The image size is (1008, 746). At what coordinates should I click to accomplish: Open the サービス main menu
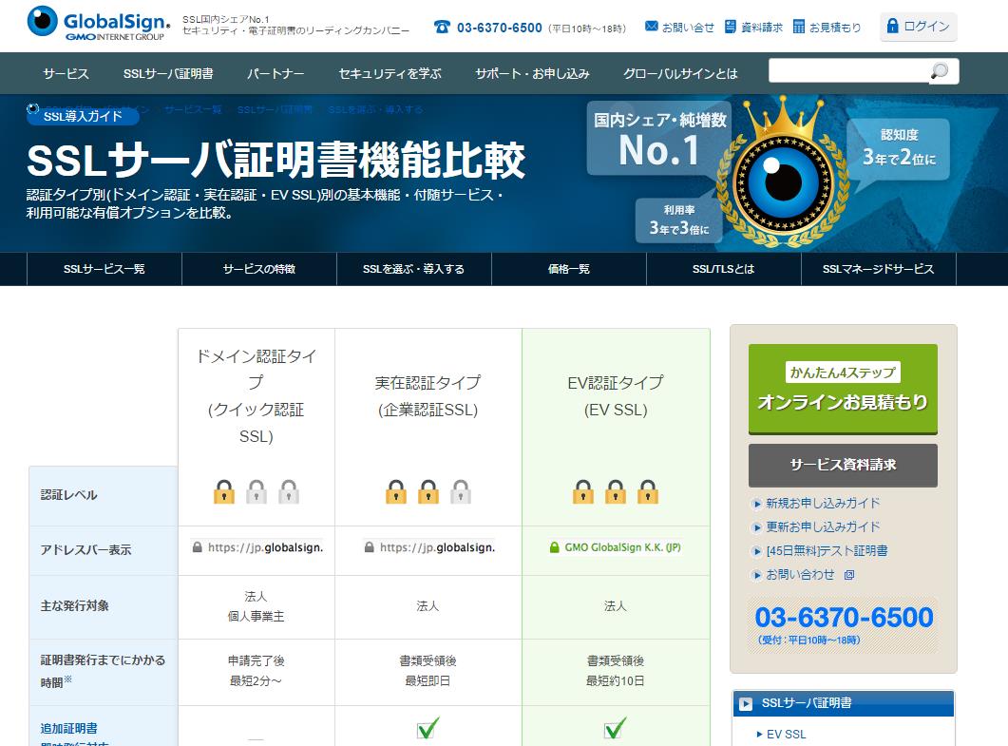67,74
